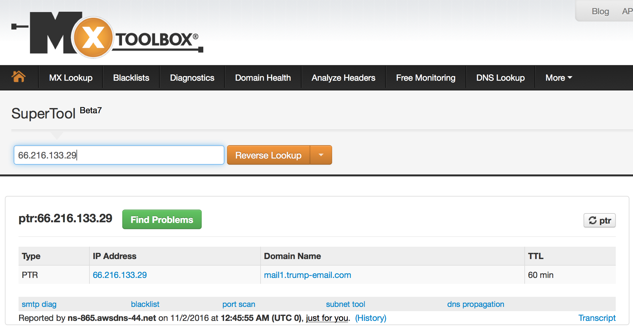Focus the IP address input field
The image size is (633, 330).
click(119, 155)
